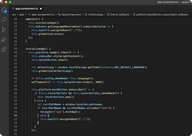Image resolution: width=192 pixels, height=136 pixels.
Task: Click 'getLanguageObservable' on line 32
Action: click(x=63, y=27)
